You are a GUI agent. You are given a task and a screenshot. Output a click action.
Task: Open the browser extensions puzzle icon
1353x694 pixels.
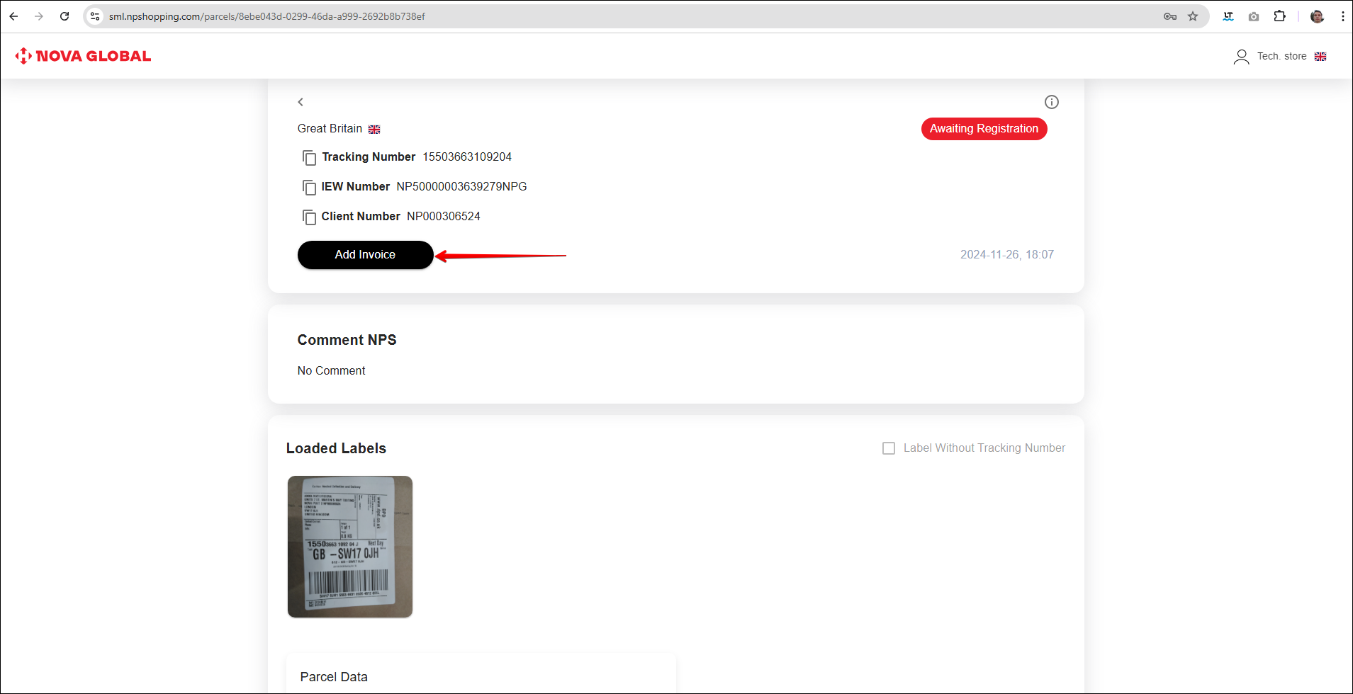1279,16
